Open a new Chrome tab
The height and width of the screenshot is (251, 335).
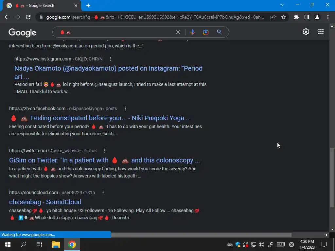(x=88, y=6)
